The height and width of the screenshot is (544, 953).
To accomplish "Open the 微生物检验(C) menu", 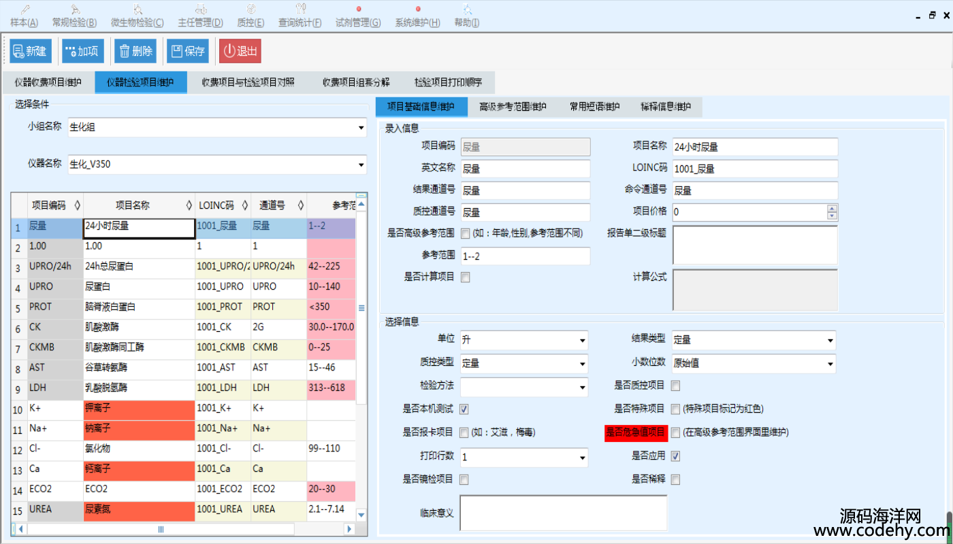I will [x=137, y=16].
